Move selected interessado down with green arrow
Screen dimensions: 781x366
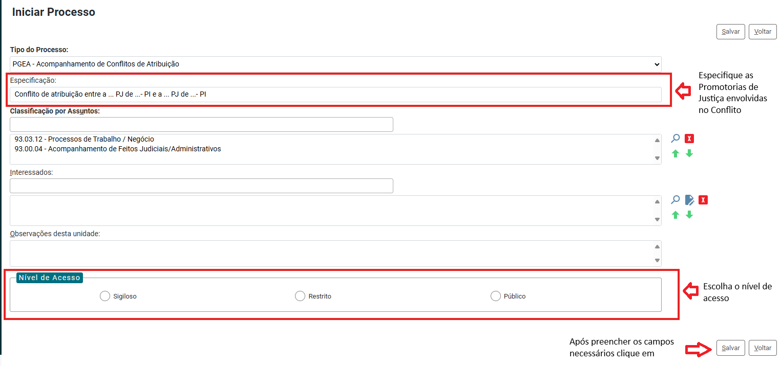(x=689, y=215)
